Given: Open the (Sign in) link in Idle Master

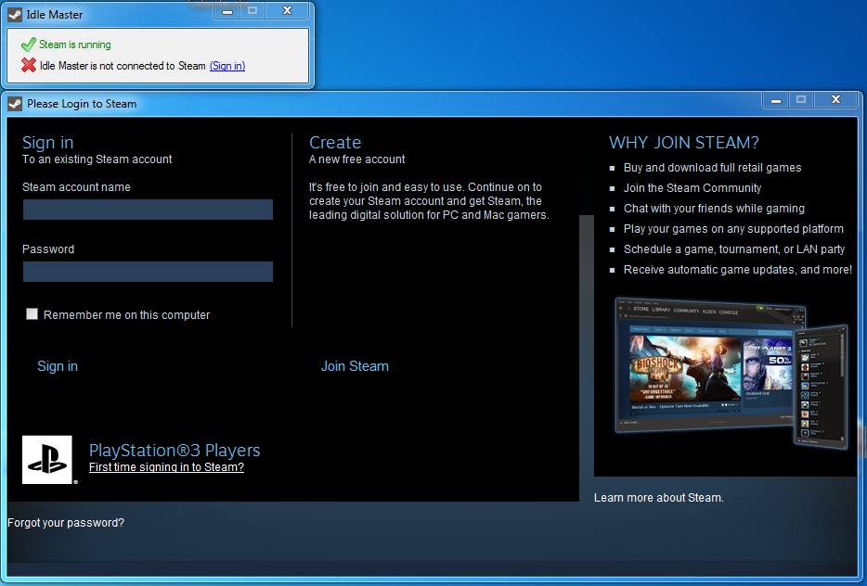Looking at the screenshot, I should point(227,66).
